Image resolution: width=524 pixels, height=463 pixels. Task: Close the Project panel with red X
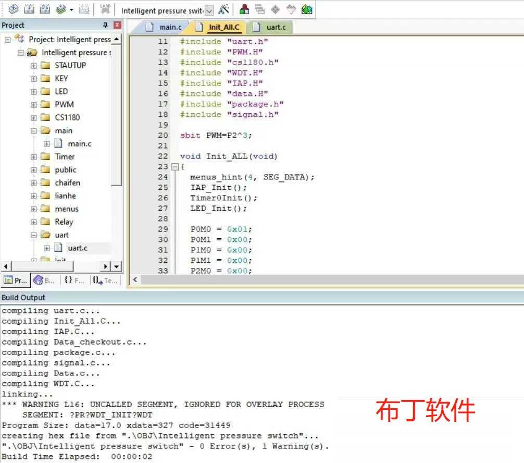117,25
